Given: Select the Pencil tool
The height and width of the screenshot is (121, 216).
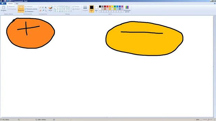Looking at the screenshot, I should coord(40,7).
